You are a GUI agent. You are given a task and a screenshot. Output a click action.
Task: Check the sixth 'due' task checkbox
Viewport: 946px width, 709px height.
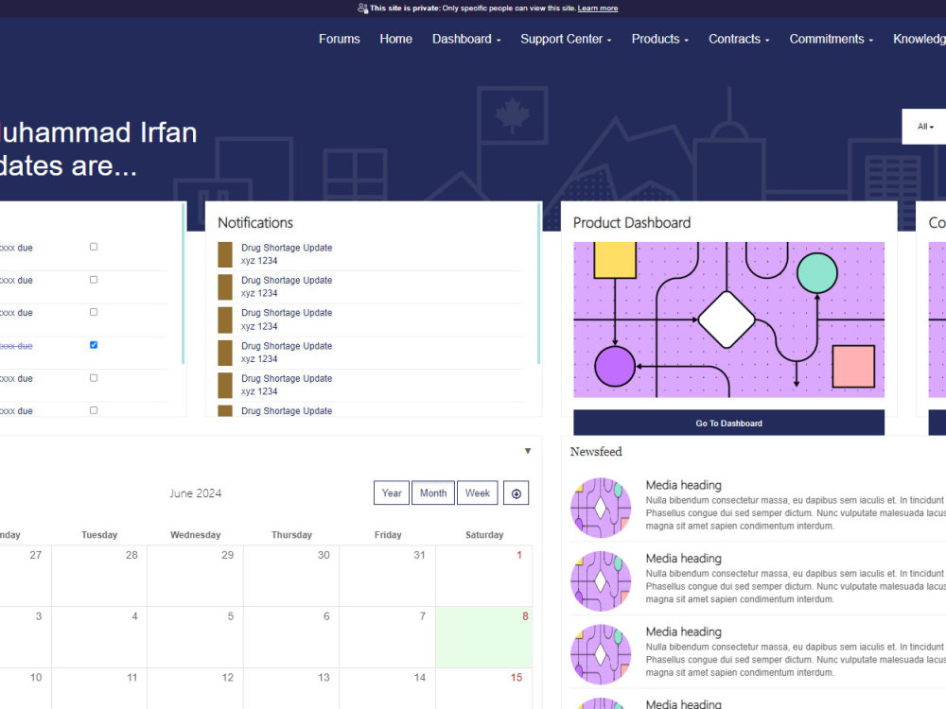pos(94,410)
